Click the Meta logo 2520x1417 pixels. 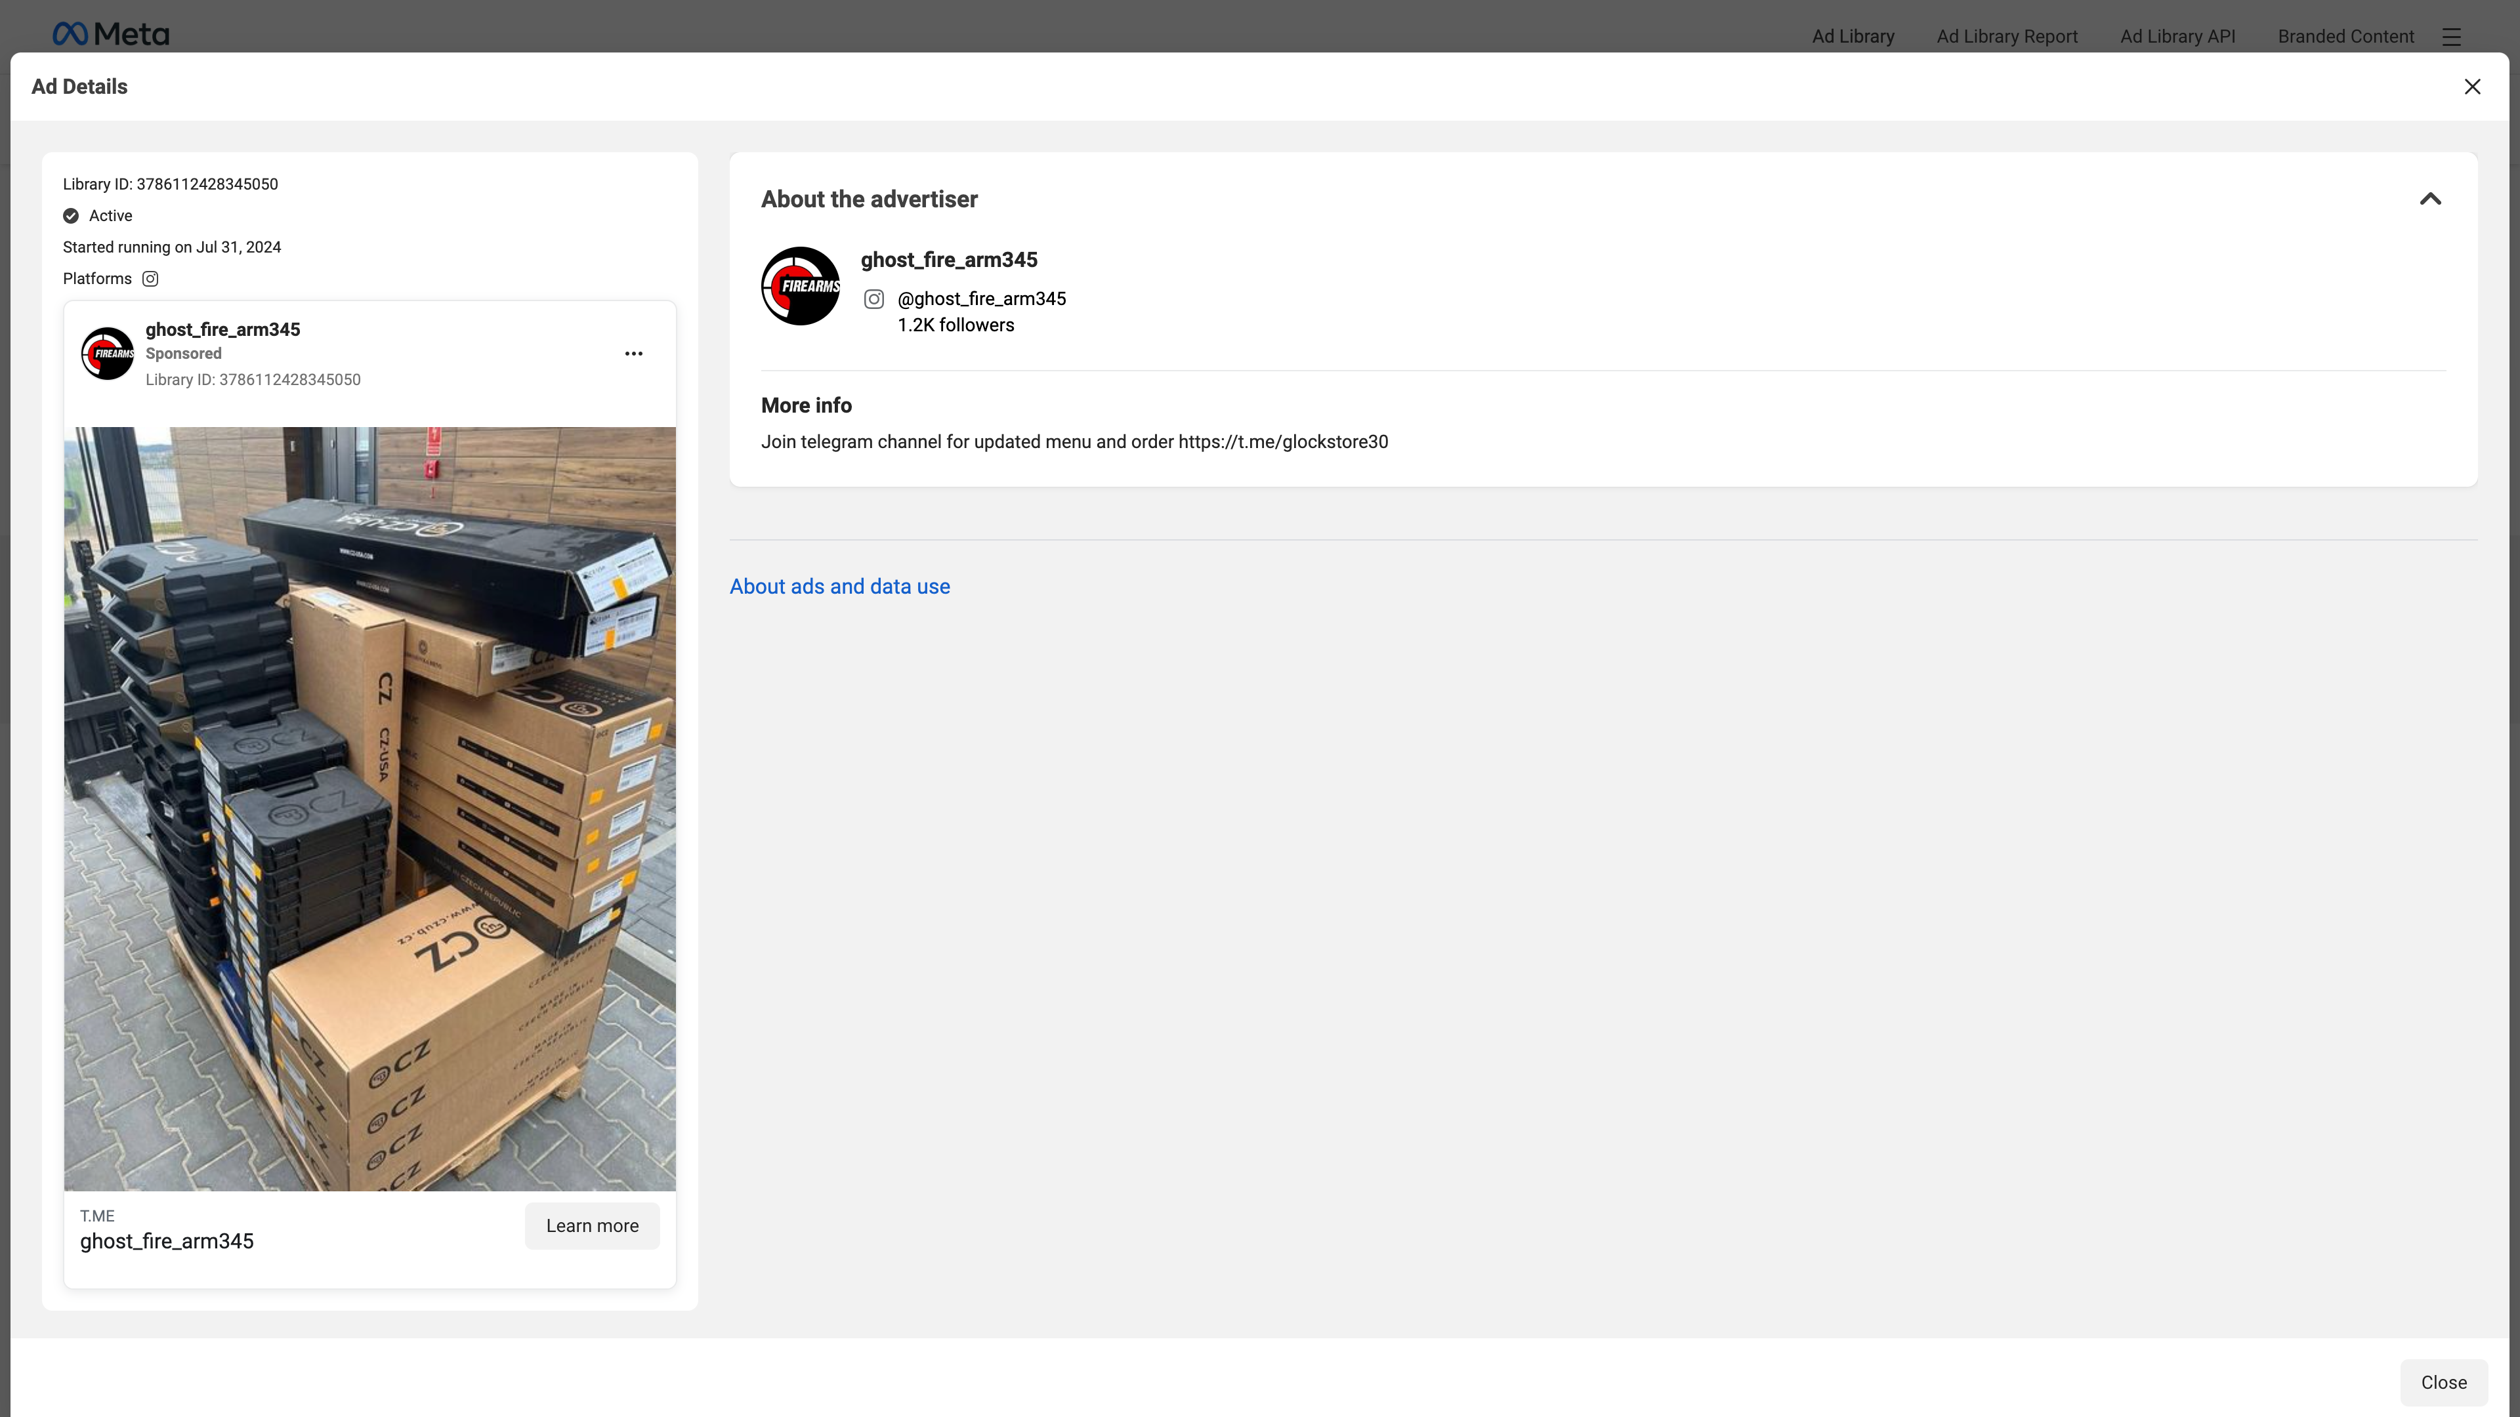coord(110,34)
